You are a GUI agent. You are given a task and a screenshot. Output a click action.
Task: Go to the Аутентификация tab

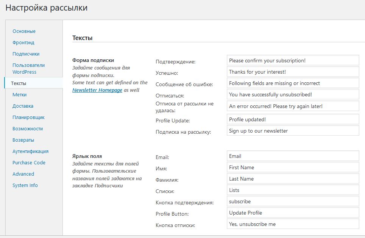click(x=30, y=151)
